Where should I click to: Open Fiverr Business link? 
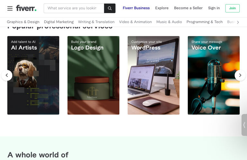(136, 8)
